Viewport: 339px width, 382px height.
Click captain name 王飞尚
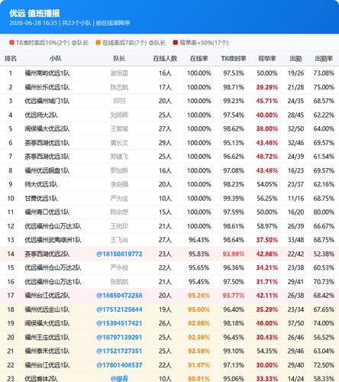[x=119, y=240]
